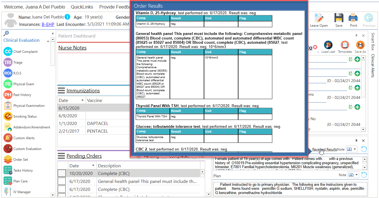Open the Past History section
Viewport: 379px width, 198px height.
click(17, 95)
